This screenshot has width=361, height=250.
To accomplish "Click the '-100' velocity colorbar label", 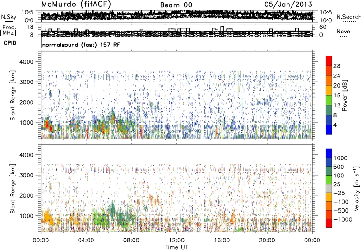I will [341, 202].
